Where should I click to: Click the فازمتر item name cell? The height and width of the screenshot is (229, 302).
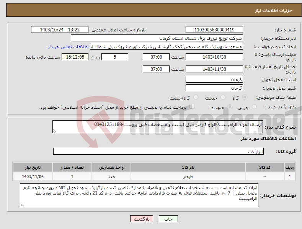(x=188, y=177)
